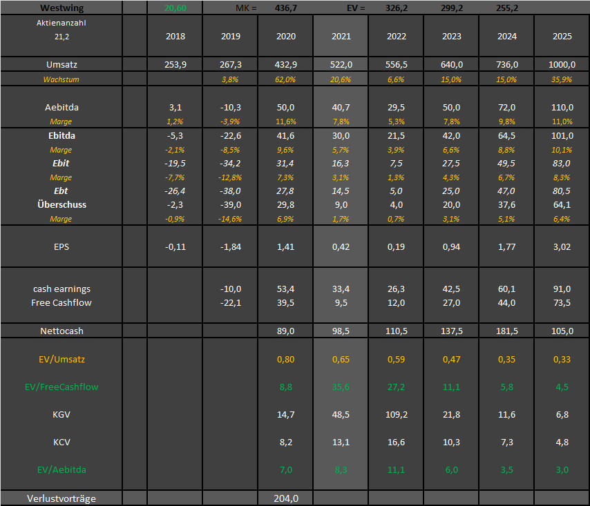The image size is (590, 506).
Task: Click Ebitda margin -8,5% for 2019
Action: tap(231, 150)
